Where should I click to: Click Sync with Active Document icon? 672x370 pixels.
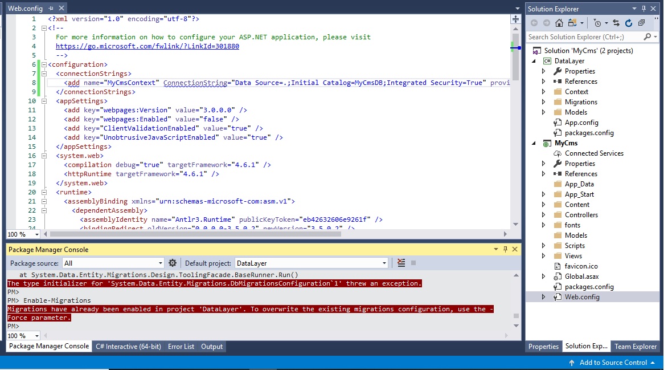pyautogui.click(x=616, y=23)
